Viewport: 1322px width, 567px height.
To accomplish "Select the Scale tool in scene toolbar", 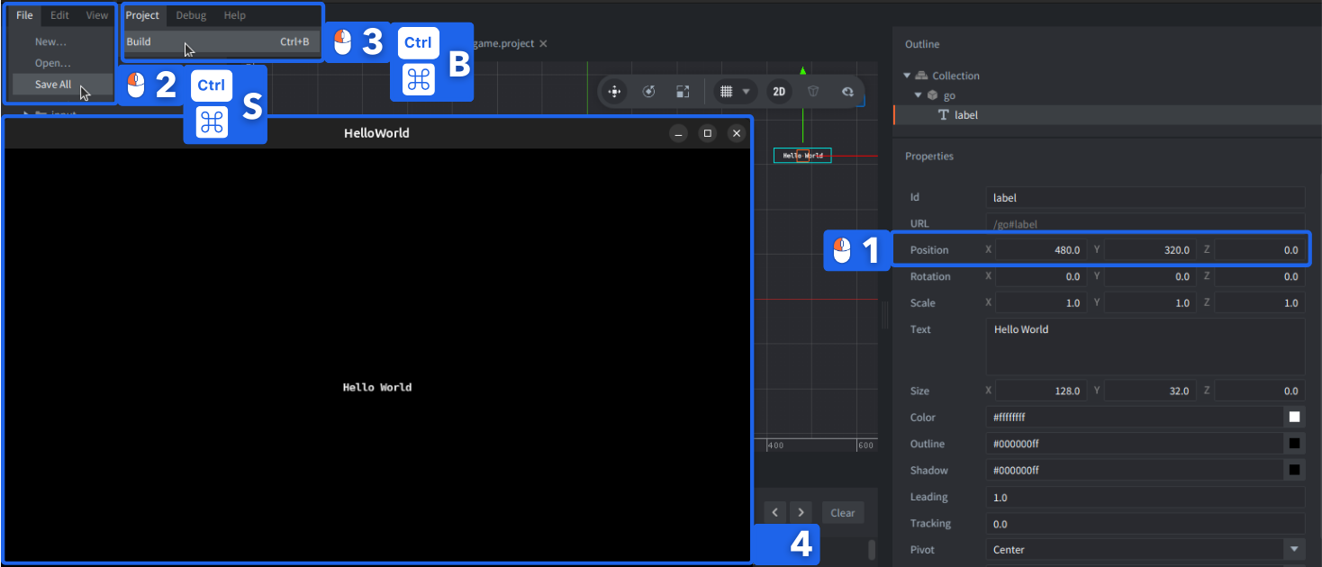I will click(x=683, y=91).
